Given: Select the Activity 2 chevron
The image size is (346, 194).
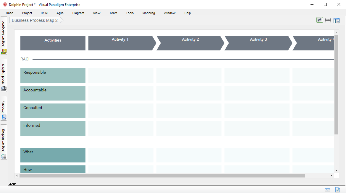Looking at the screenshot, I should 190,43.
